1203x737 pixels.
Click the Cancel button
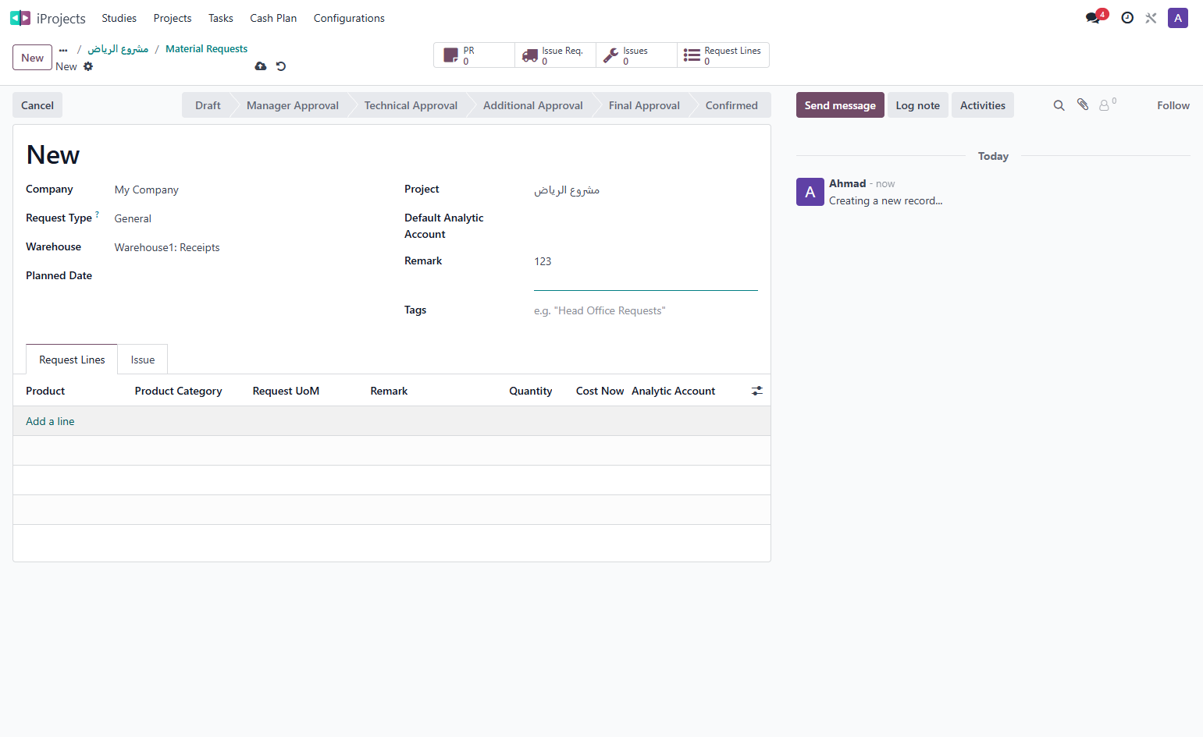point(37,105)
